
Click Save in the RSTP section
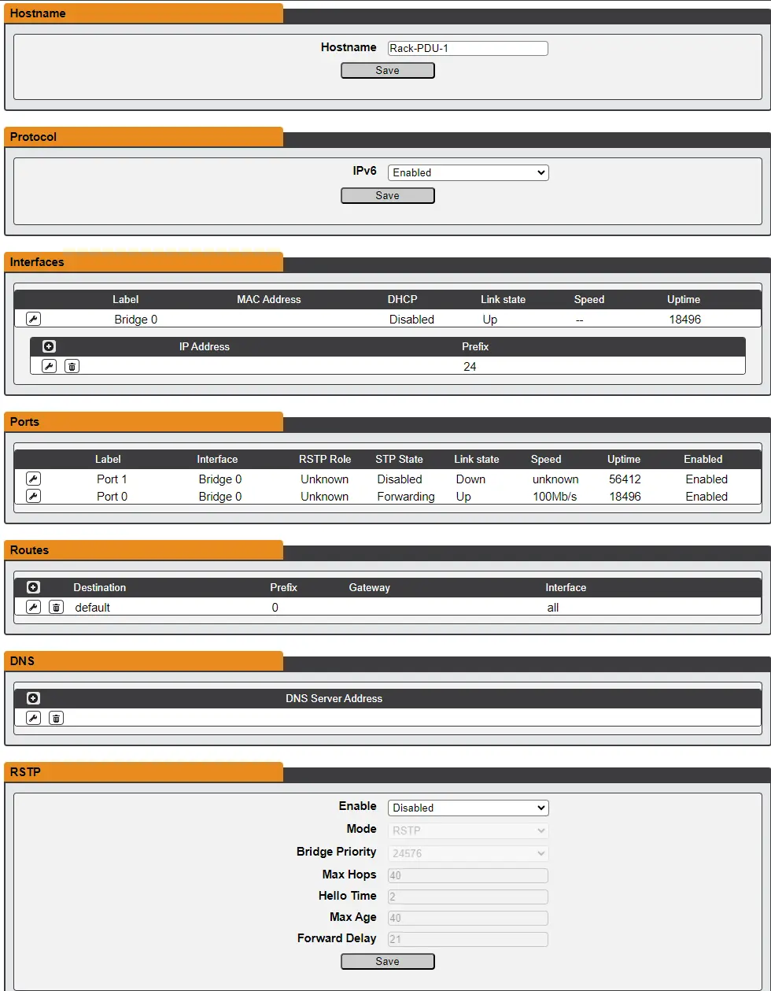tap(387, 961)
